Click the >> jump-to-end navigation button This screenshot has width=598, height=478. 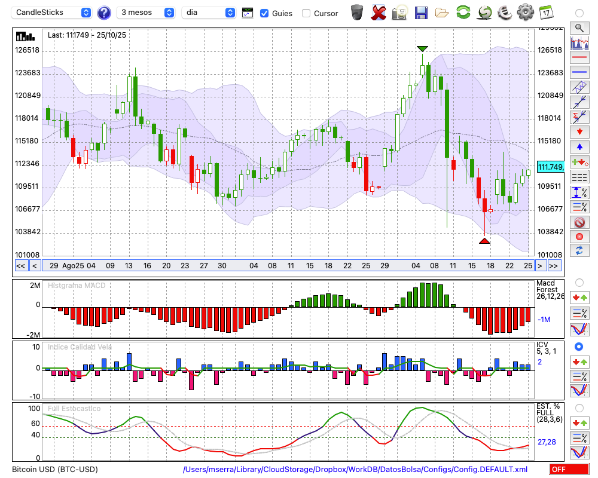554,266
